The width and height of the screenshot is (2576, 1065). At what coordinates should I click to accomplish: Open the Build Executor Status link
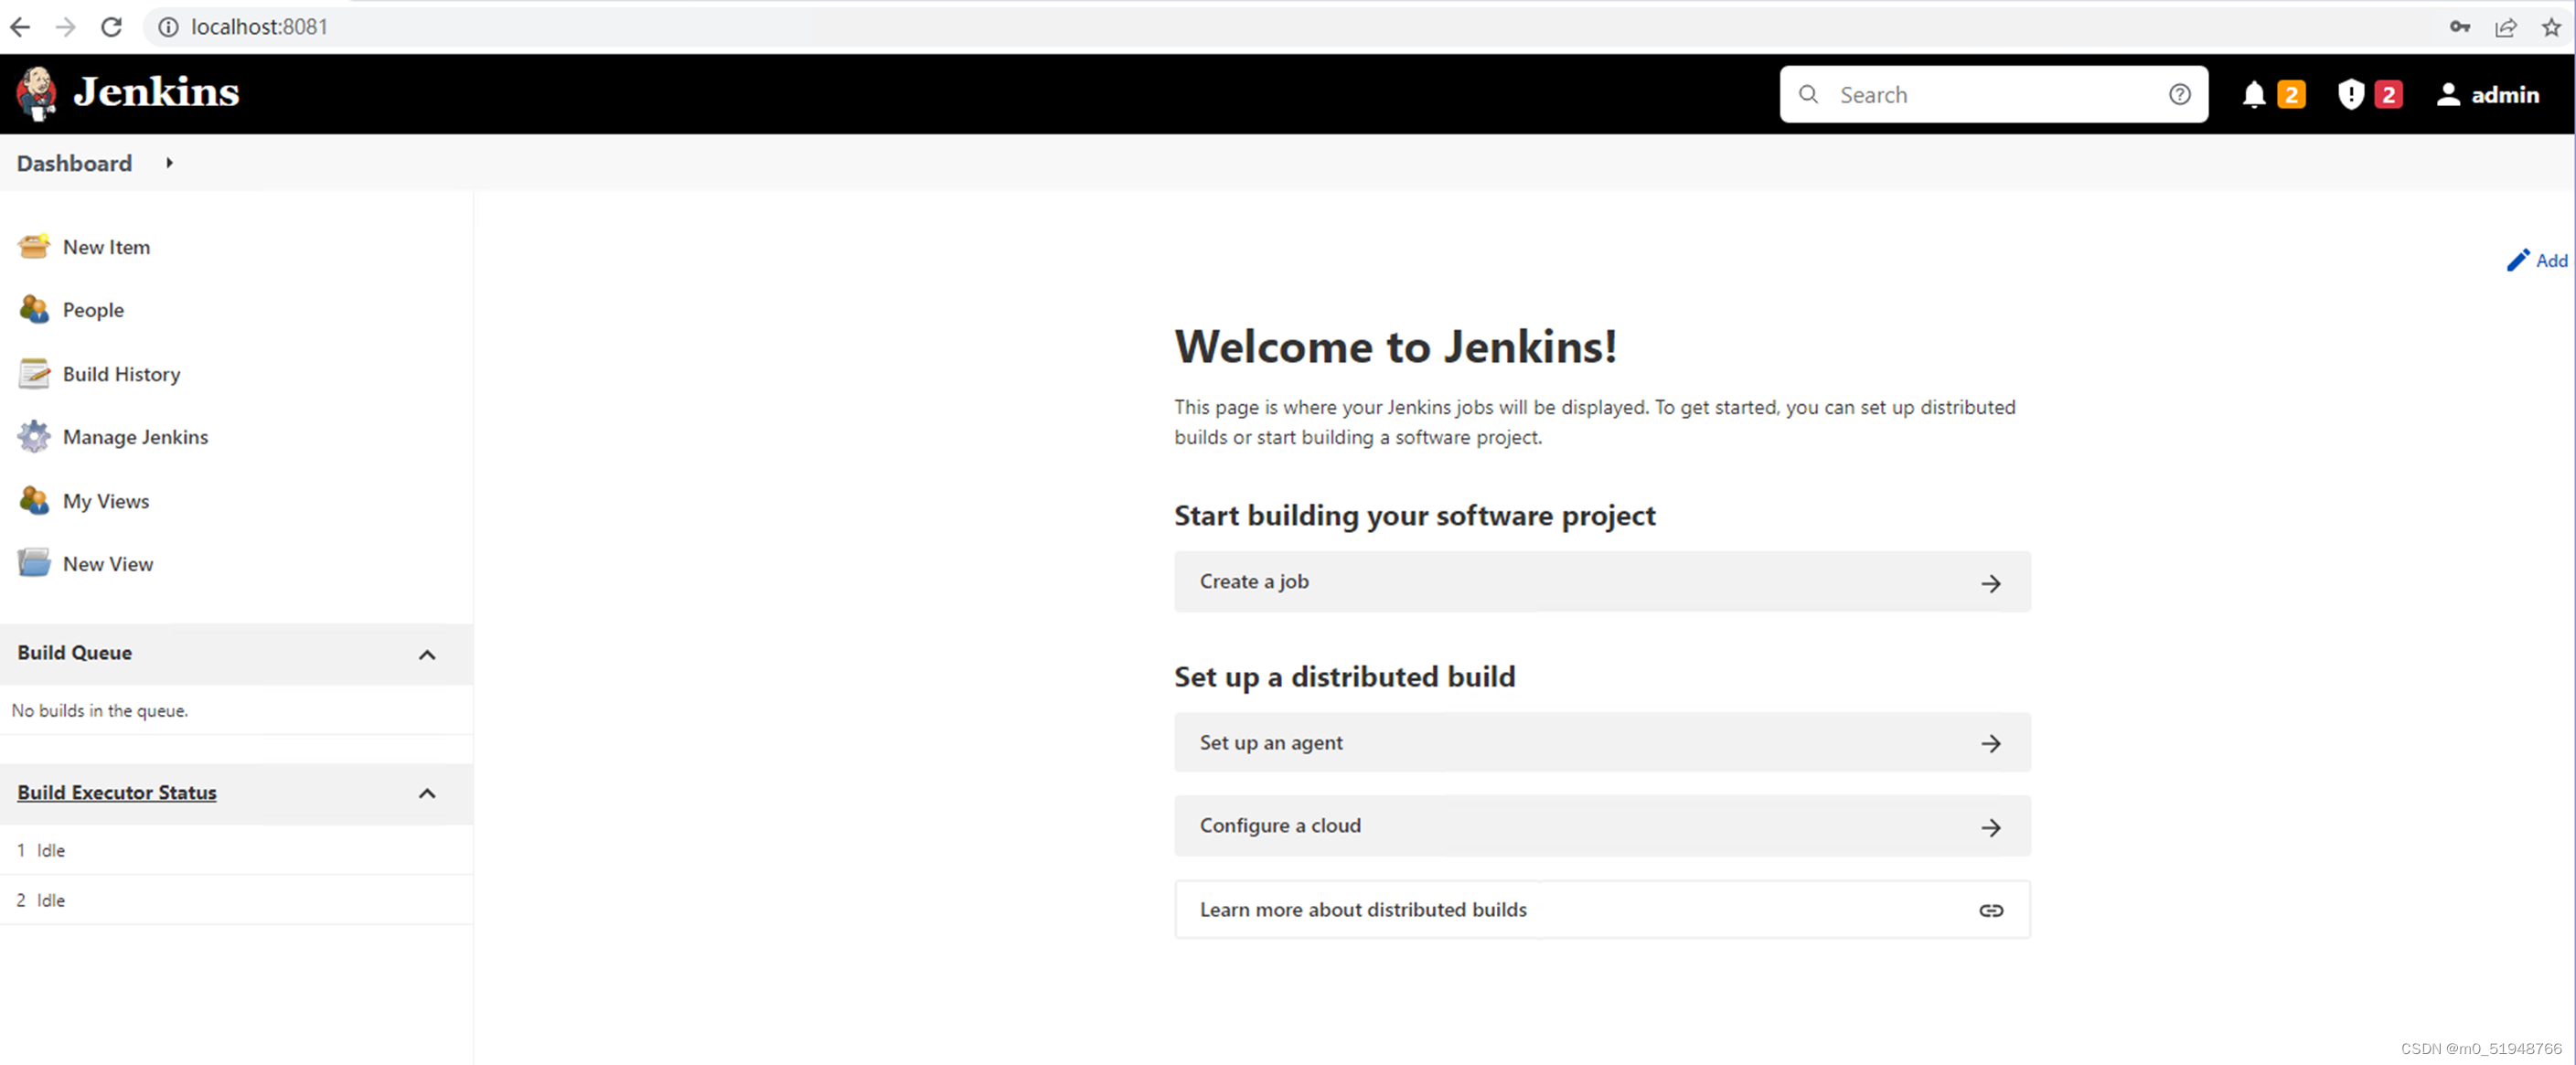pos(116,793)
